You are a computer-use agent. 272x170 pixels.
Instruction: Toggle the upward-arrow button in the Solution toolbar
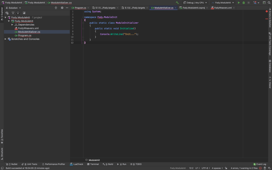13,13
